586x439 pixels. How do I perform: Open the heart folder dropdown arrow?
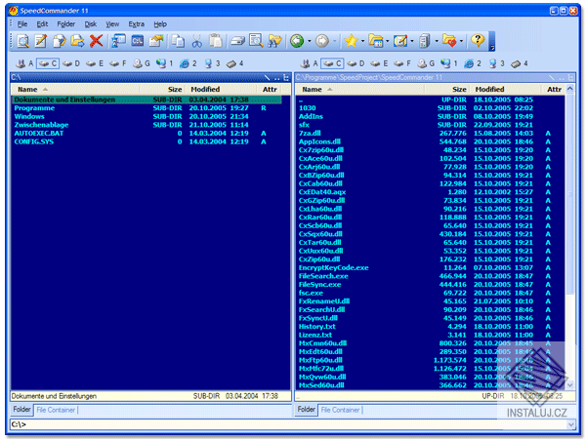461,41
